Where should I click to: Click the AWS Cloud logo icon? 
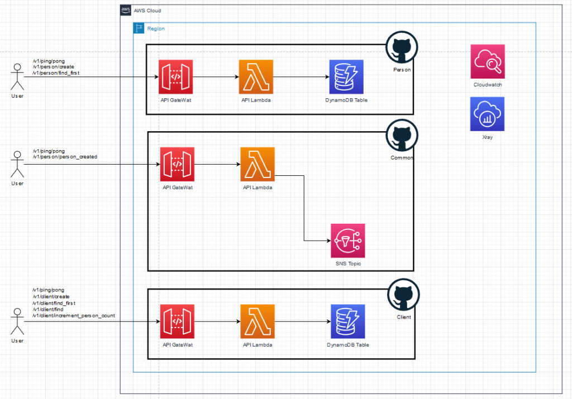point(126,11)
